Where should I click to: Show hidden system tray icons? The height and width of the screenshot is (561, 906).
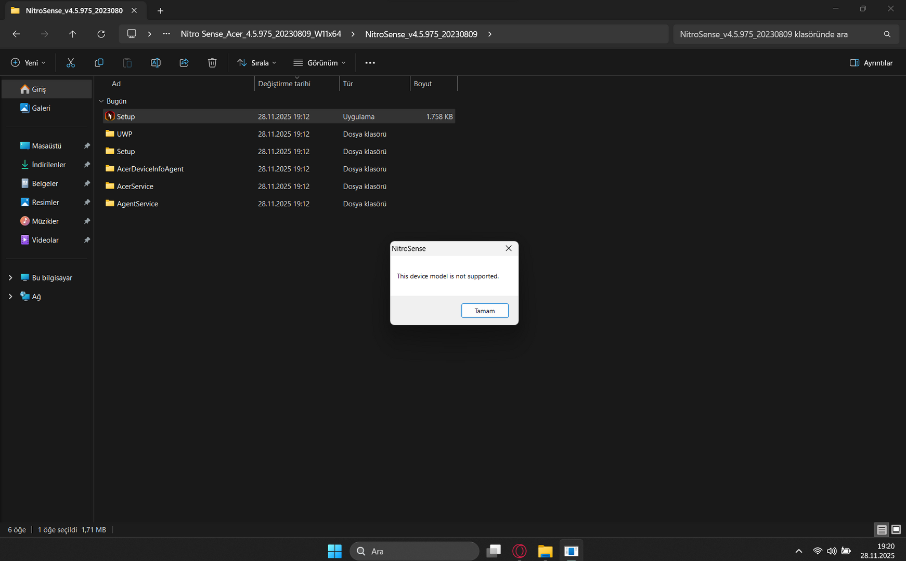pyautogui.click(x=799, y=551)
